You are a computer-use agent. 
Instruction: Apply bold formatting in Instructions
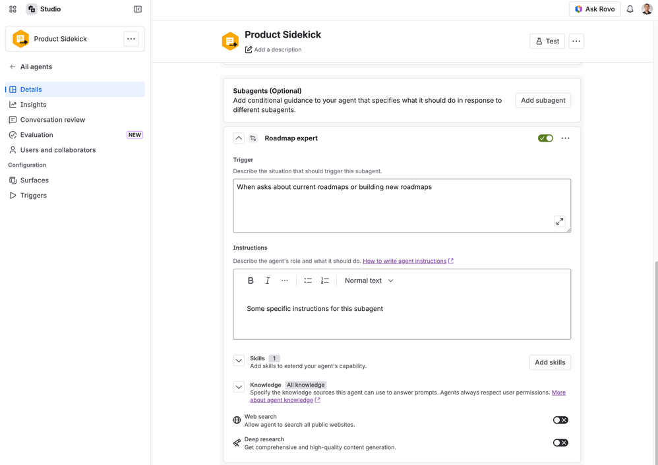[251, 281]
